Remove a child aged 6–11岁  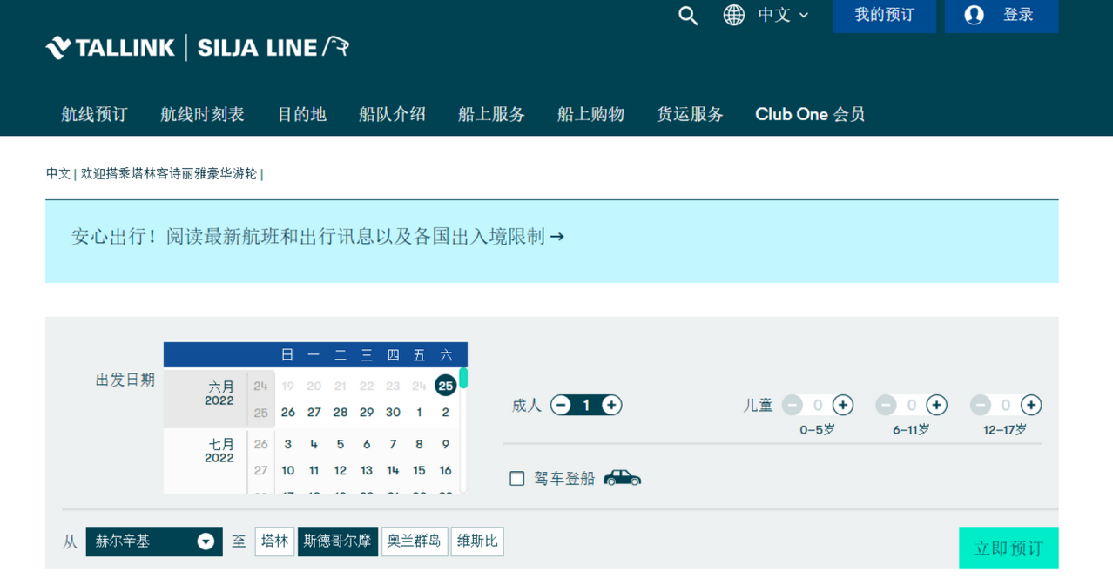tap(887, 405)
